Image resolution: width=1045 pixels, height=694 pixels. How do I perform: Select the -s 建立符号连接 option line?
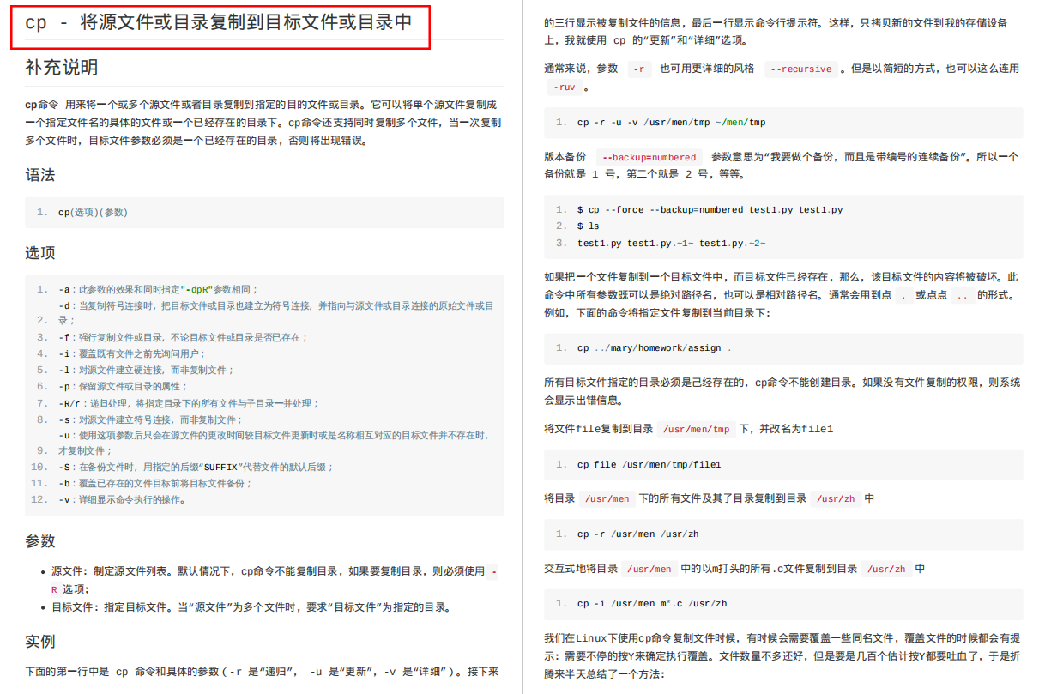tap(151, 420)
